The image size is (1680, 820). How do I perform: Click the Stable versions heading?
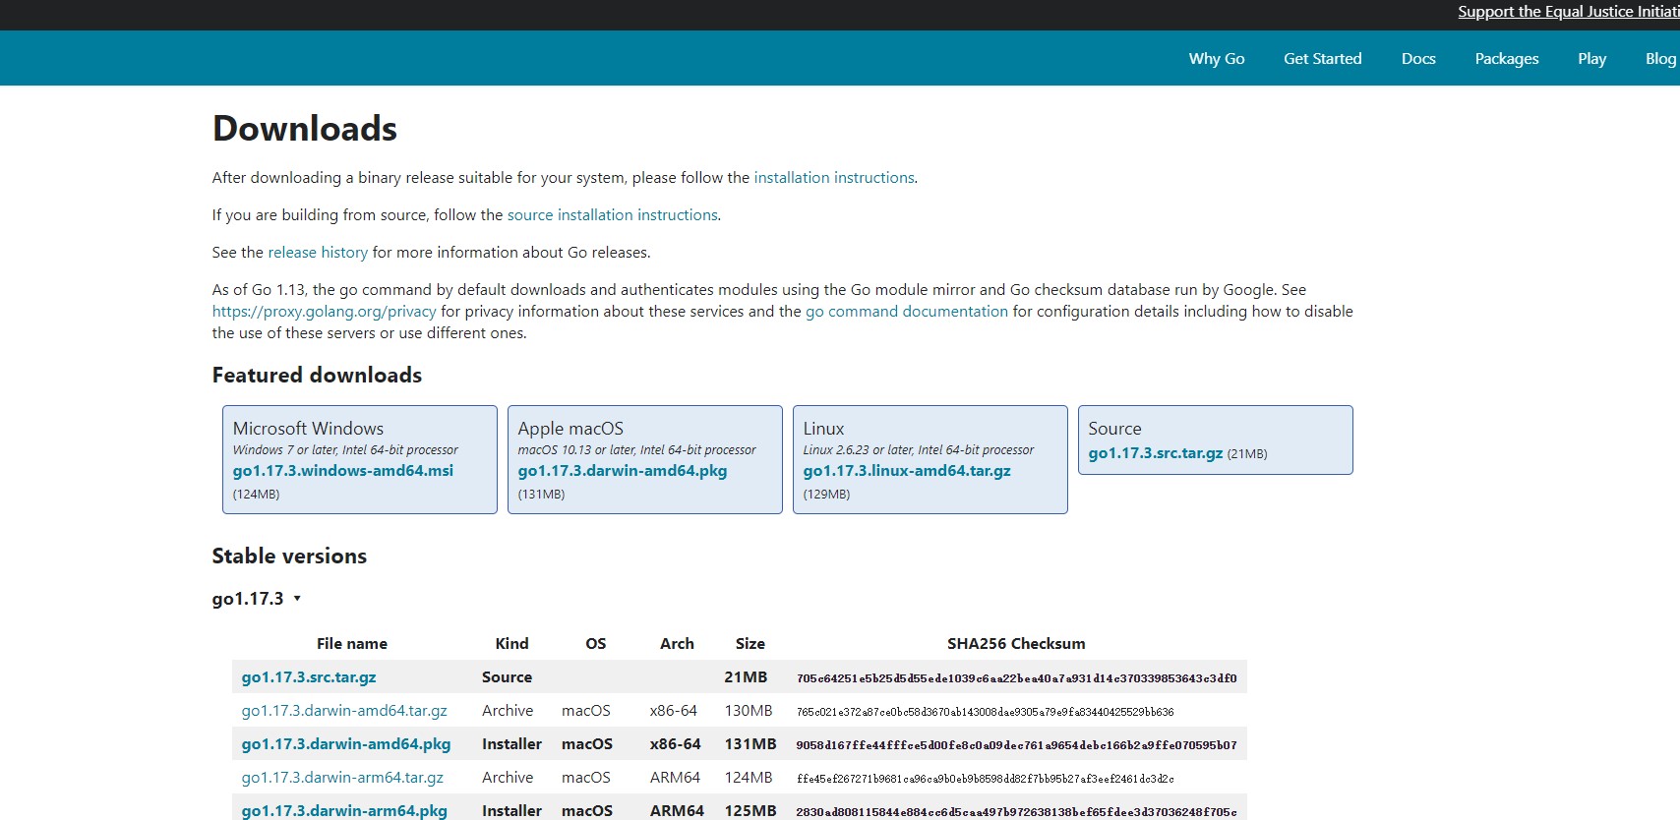tap(289, 556)
